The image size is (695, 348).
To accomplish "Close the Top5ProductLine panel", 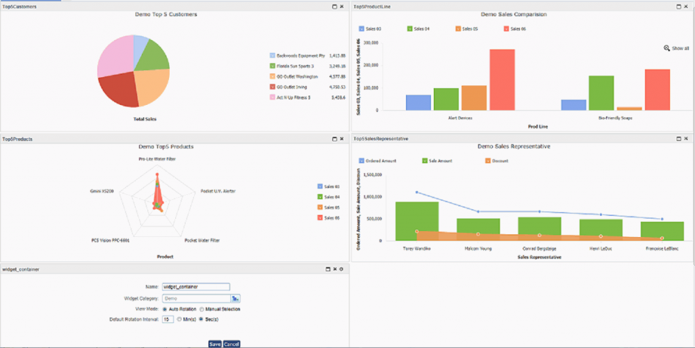I will point(685,7).
